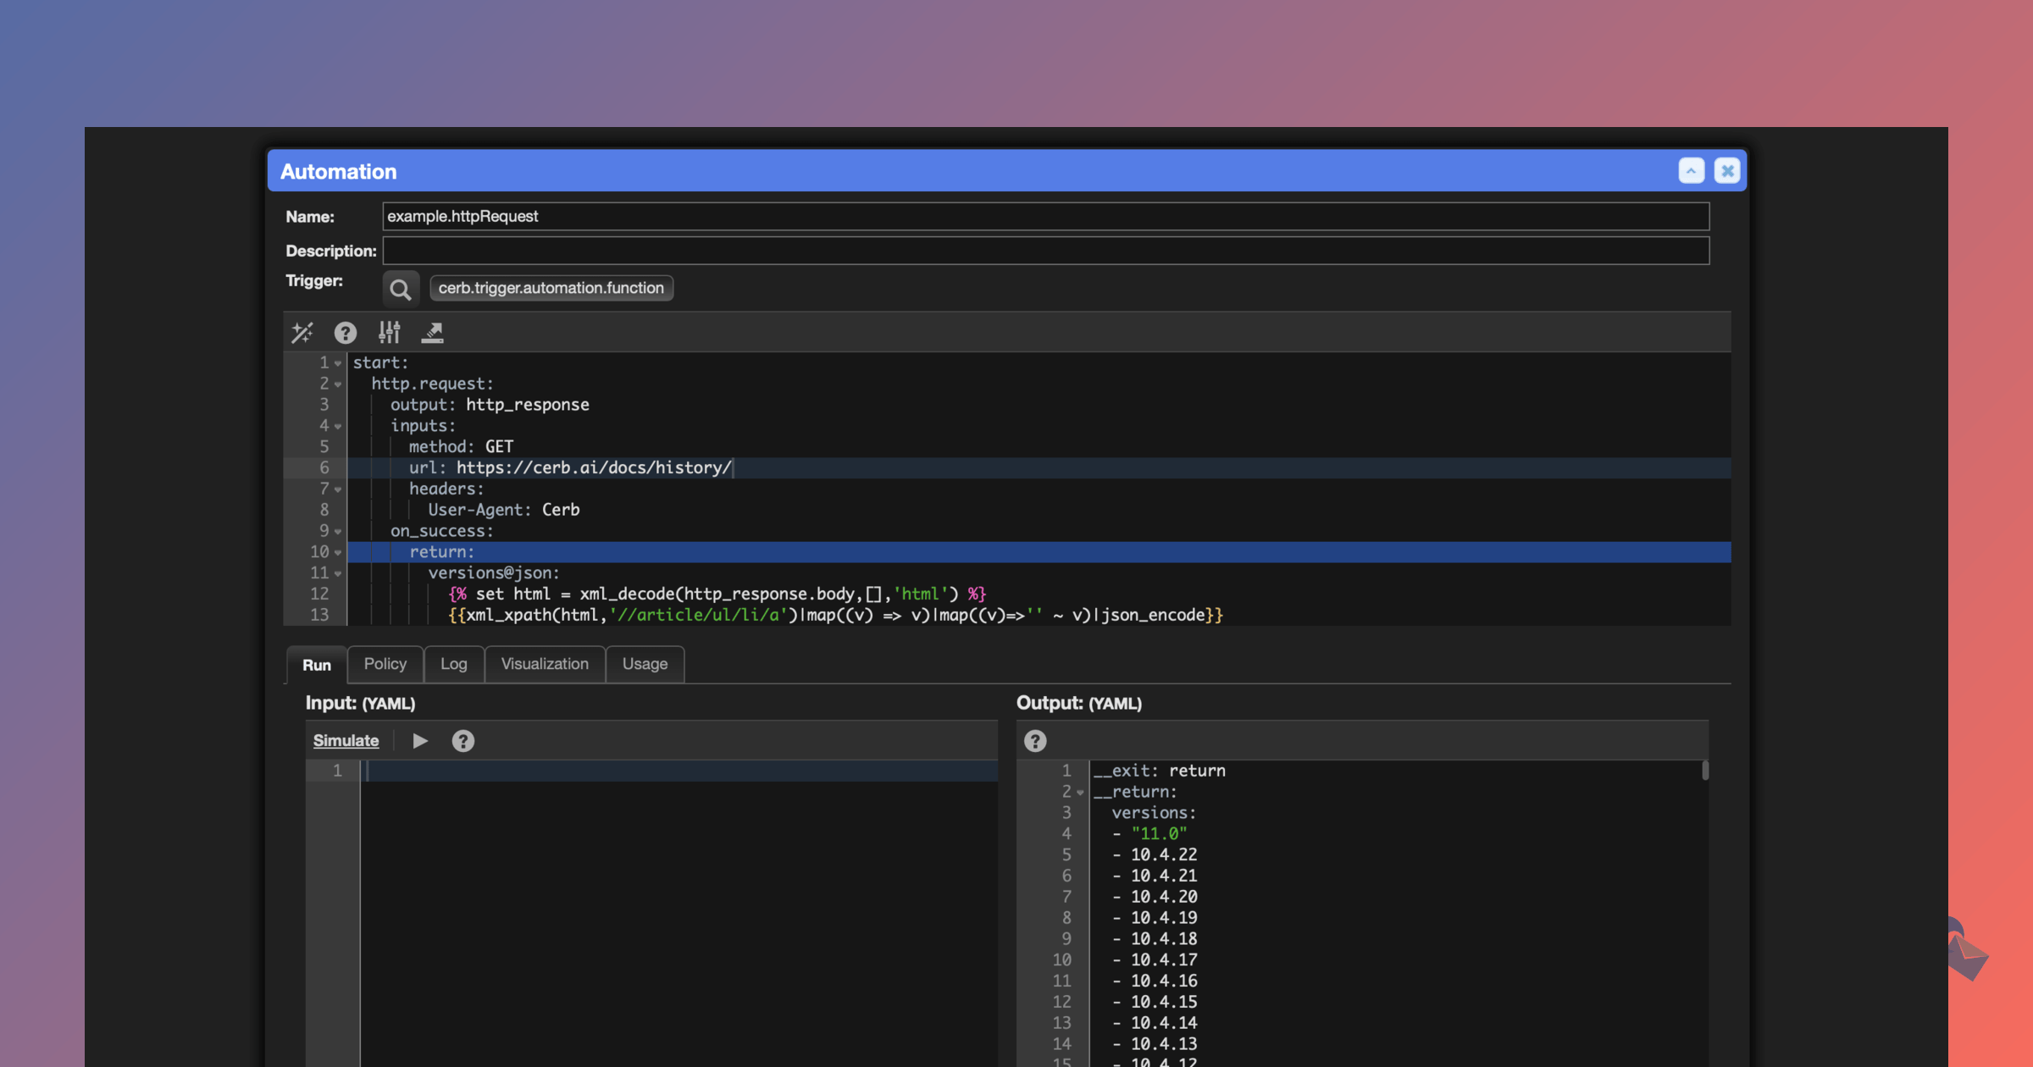2033x1067 pixels.
Task: Fold the headers block on line 7
Action: point(338,489)
